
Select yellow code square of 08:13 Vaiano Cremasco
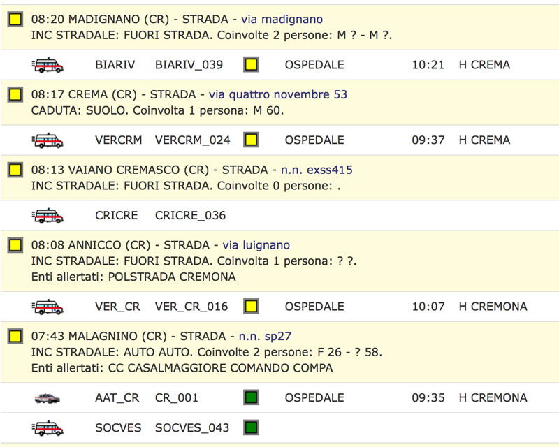click(15, 170)
